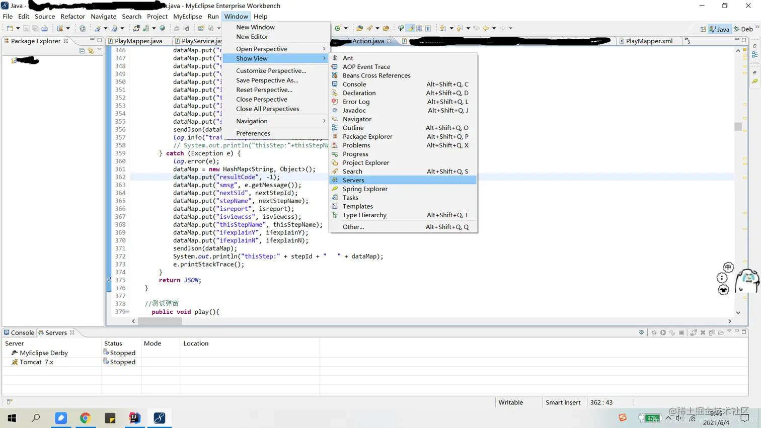Select Type Hierarchy in Show View submenu
This screenshot has height=428, width=761.
[403, 215]
